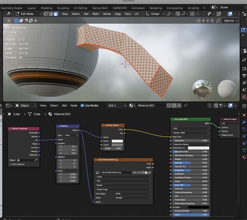The image size is (247, 220).
Task: Click select box Set New mode icon
Action: point(16,21)
